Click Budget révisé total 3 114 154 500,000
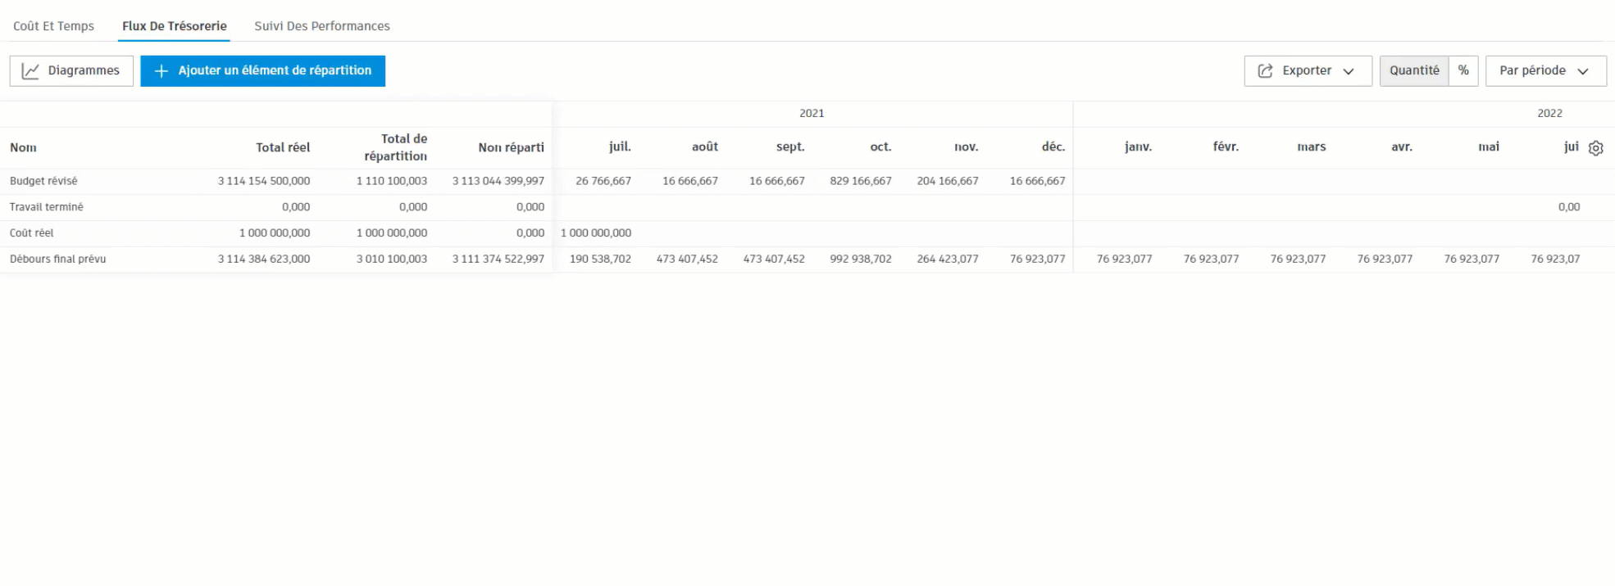The height and width of the screenshot is (586, 1615). coord(264,181)
